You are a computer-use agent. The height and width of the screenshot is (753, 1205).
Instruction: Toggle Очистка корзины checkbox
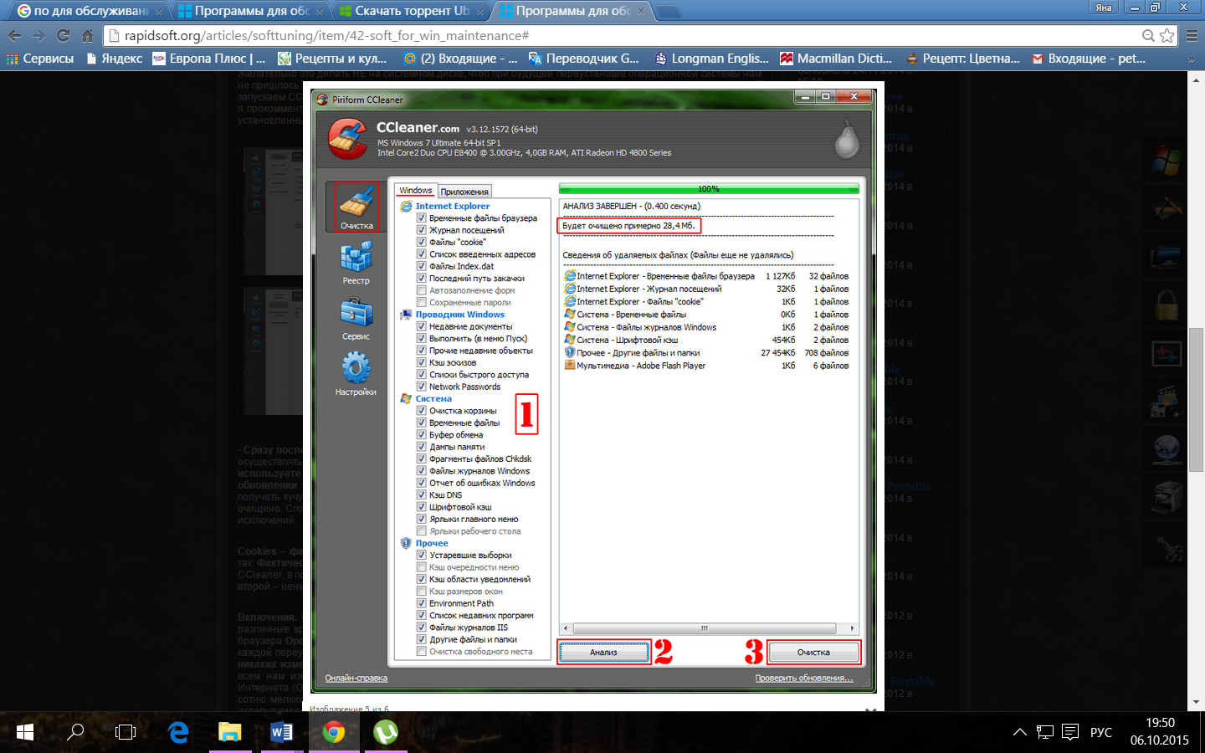click(422, 411)
